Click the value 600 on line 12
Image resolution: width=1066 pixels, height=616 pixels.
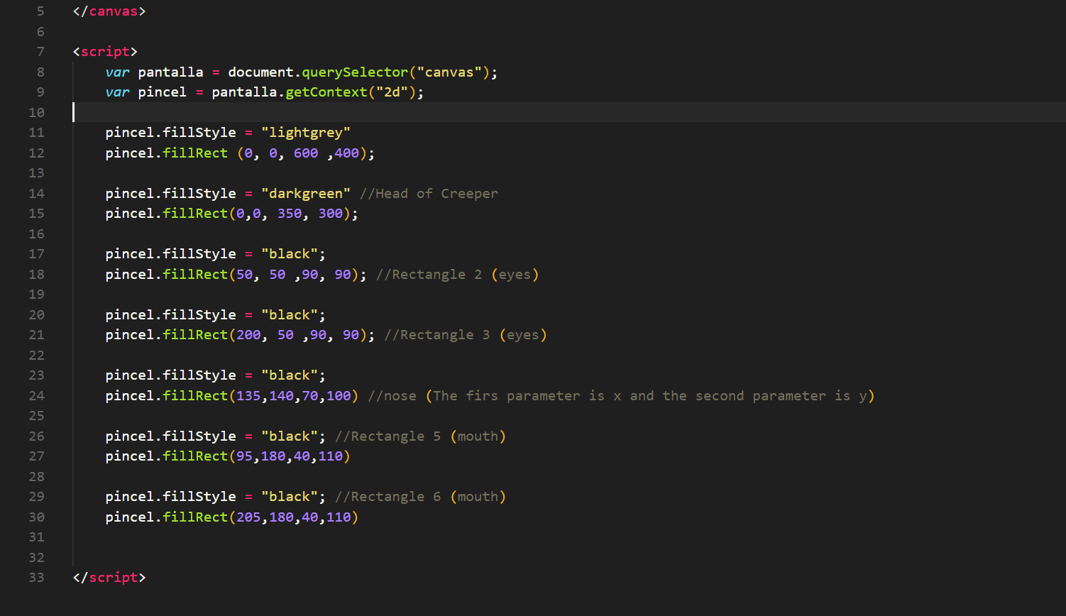[306, 153]
